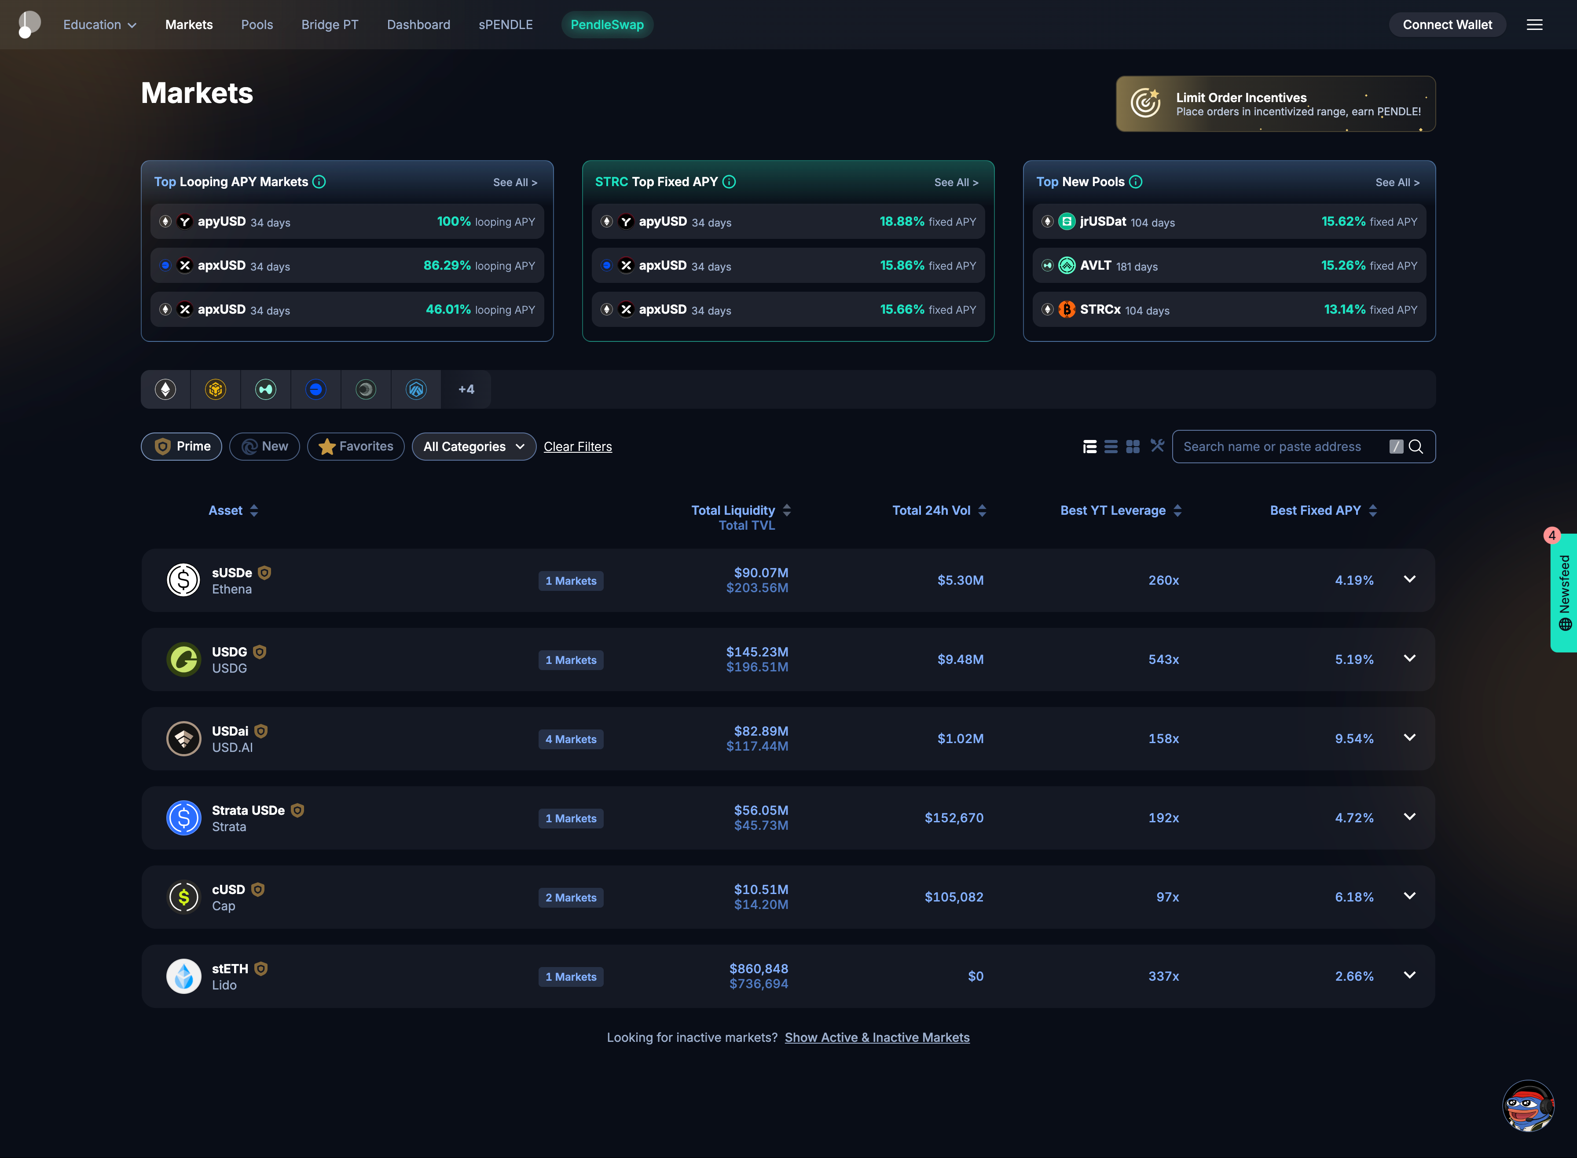Focus the search name or address field
Viewport: 1577px width, 1158px height.
[1304, 447]
